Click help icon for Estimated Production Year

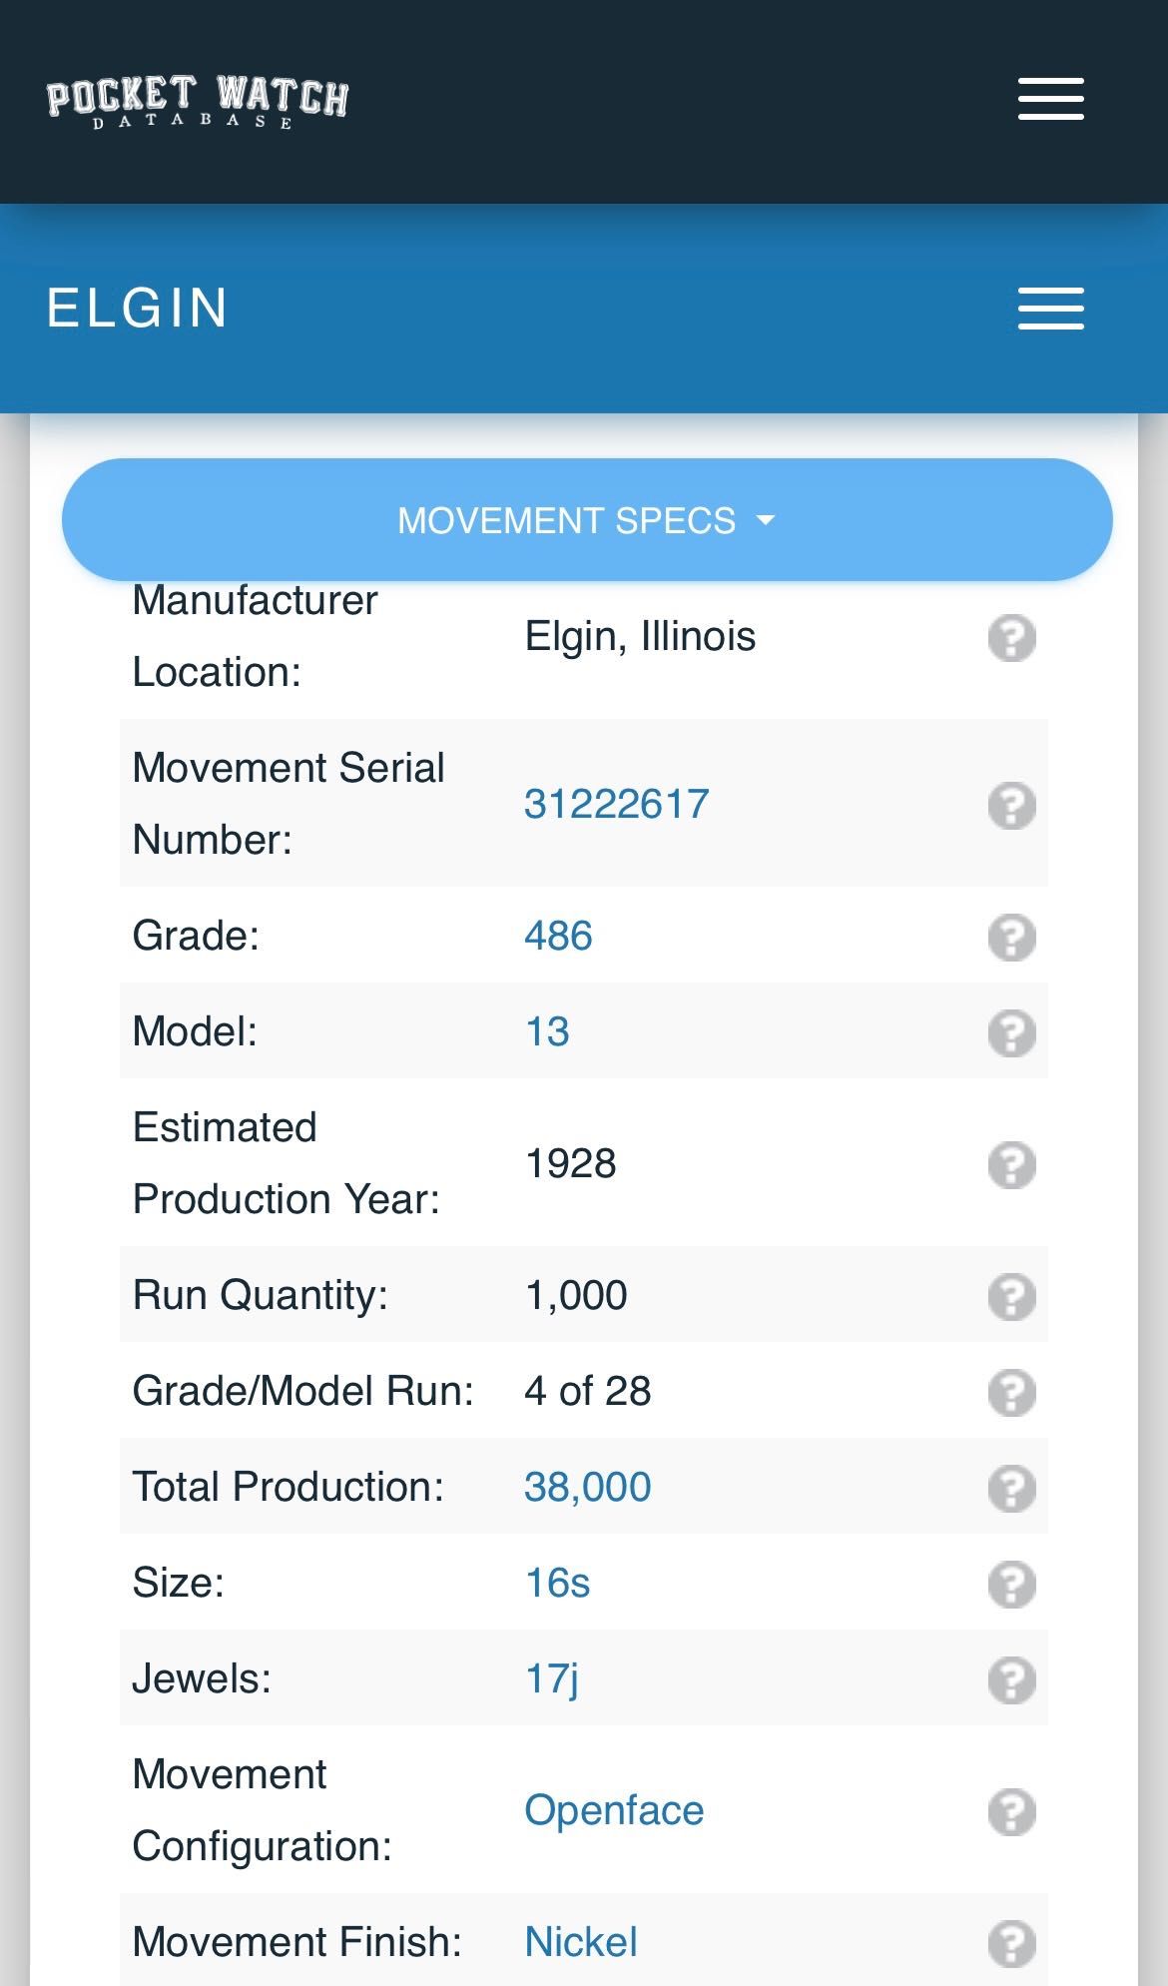coord(1012,1165)
